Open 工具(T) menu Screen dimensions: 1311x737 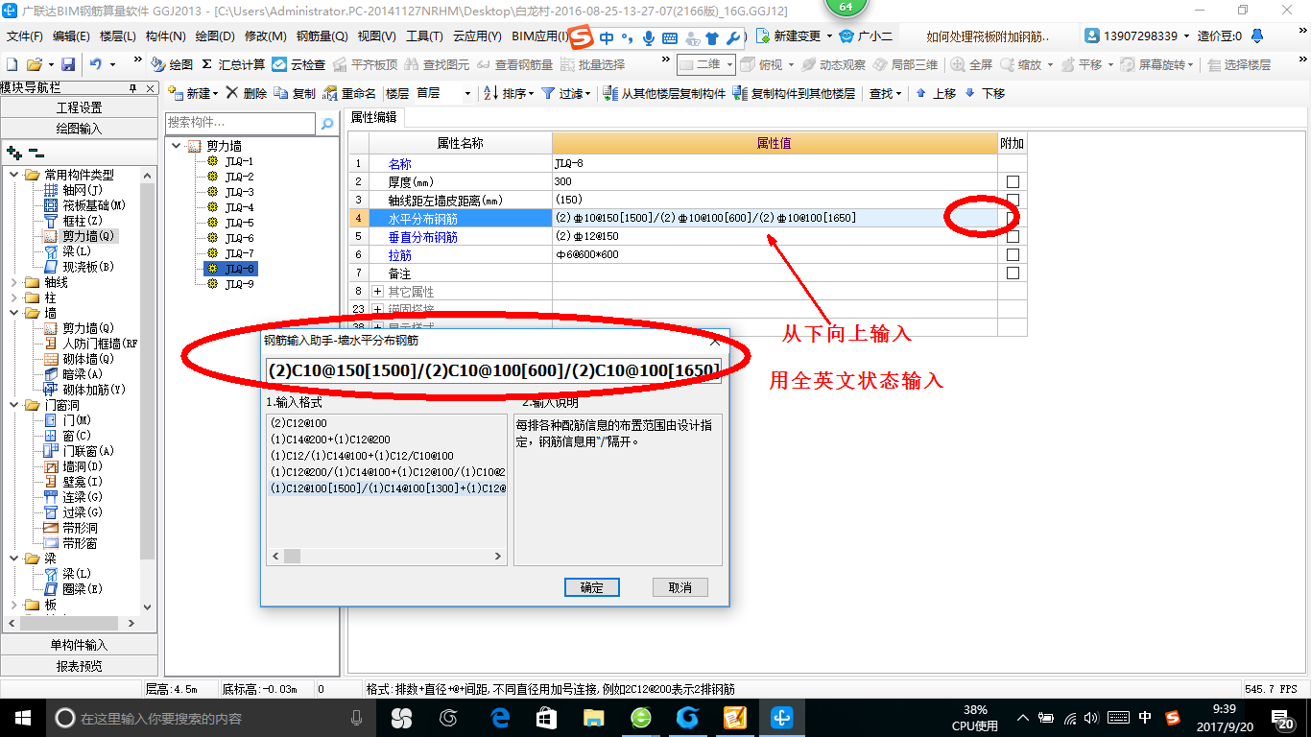point(424,36)
